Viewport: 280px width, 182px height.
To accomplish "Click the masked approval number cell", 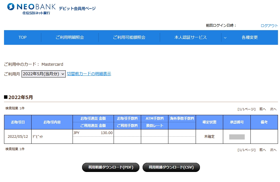I will [237, 137].
